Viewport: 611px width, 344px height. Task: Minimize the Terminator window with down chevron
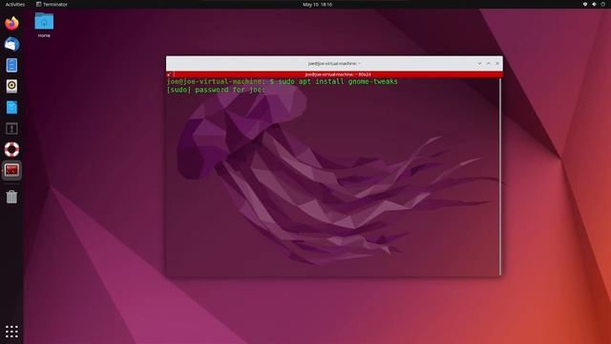pos(479,63)
